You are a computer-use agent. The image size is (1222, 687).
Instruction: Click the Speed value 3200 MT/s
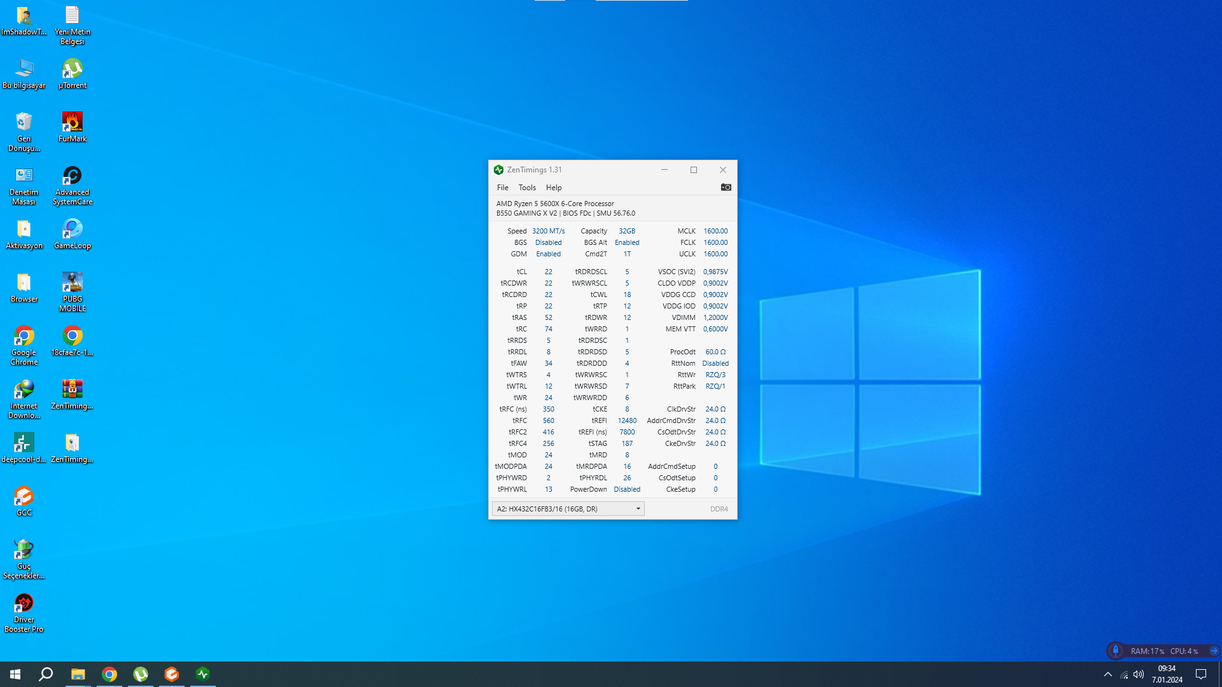548,231
